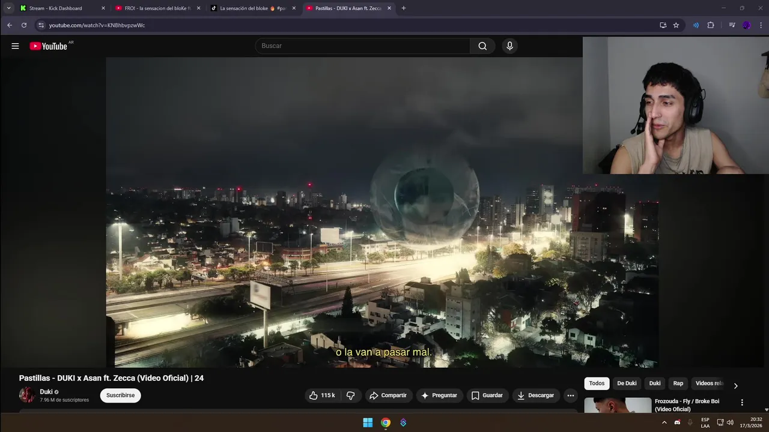Screen dimensions: 769x432
Task: Open more actions three-dot menu under video
Action: (x=570, y=395)
